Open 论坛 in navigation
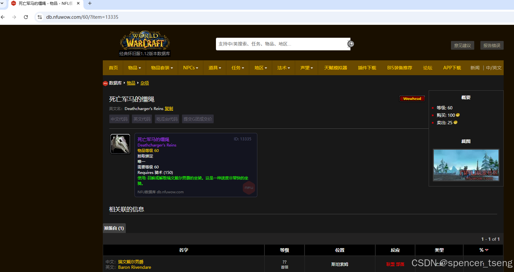The height and width of the screenshot is (272, 514). pyautogui.click(x=428, y=68)
